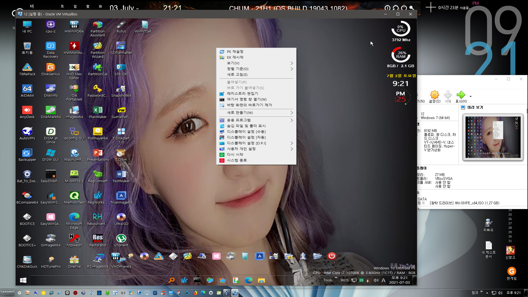Toggle 숨김 파일 및 폴더 표시
Image resolution: width=528 pixels, height=297 pixels.
(256, 126)
